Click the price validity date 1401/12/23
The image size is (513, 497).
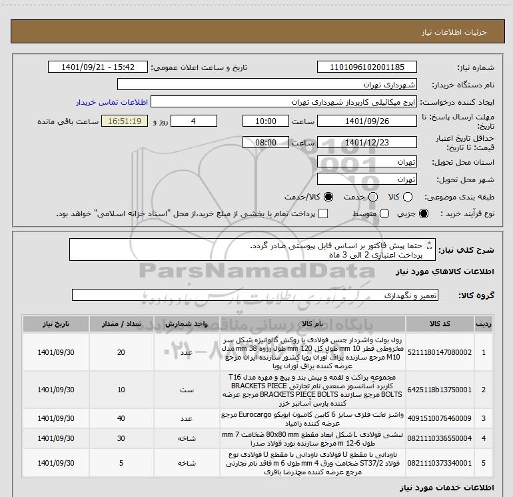[x=366, y=142]
